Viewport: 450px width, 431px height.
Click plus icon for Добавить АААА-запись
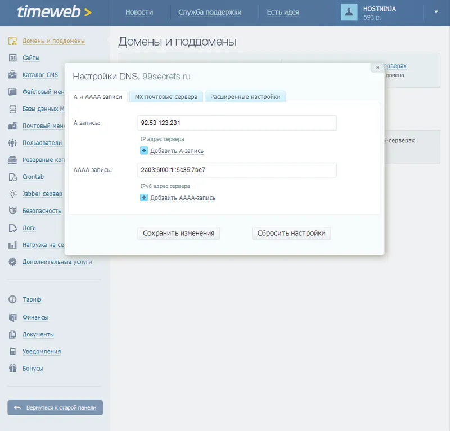(144, 197)
